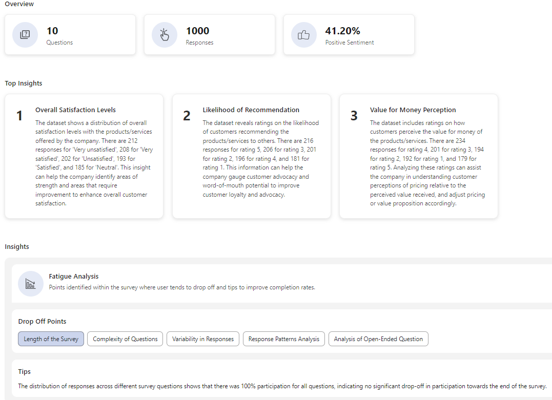Select the Variability in Responses chip
The width and height of the screenshot is (552, 400).
(202, 339)
